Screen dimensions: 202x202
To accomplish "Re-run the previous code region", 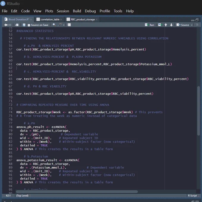I will click(160, 25).
